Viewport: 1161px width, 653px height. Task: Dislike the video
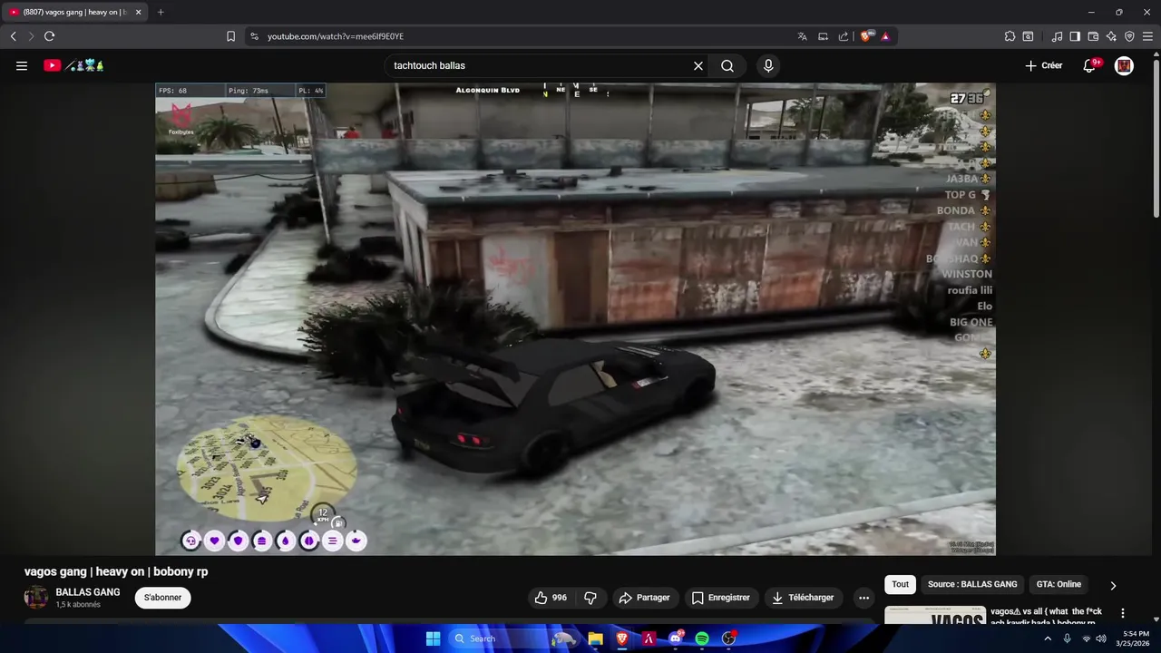tap(590, 598)
